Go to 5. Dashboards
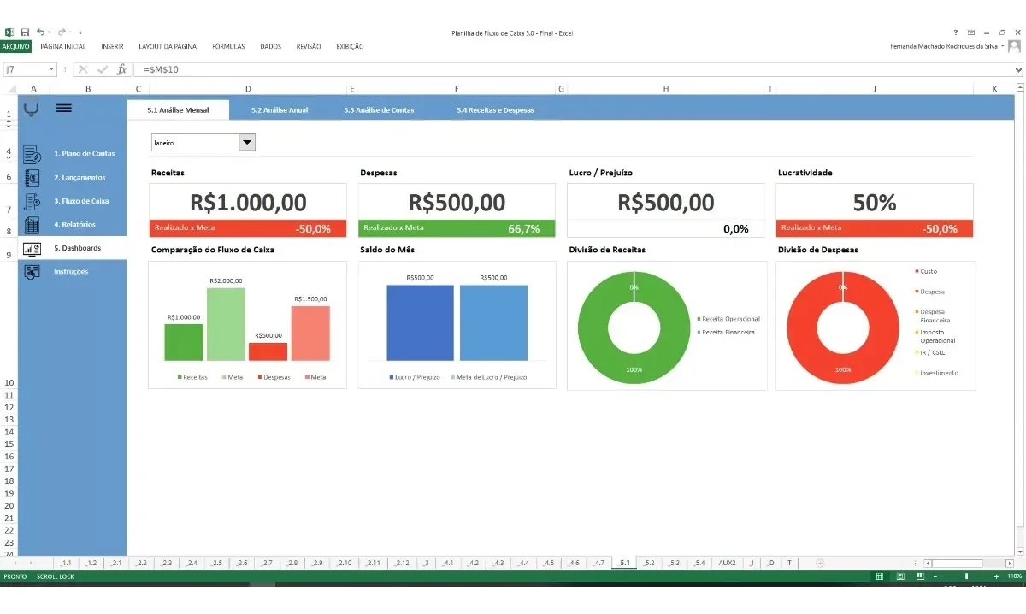The height and width of the screenshot is (614, 1026). (77, 248)
